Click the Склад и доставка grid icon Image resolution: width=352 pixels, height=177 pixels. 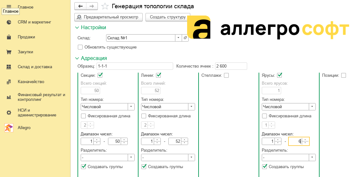(x=9, y=67)
